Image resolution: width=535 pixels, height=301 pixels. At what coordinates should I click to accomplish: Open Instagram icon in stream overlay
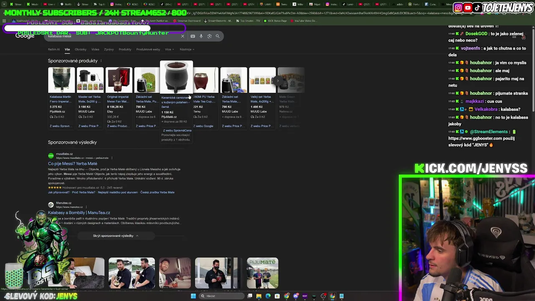pos(458,8)
